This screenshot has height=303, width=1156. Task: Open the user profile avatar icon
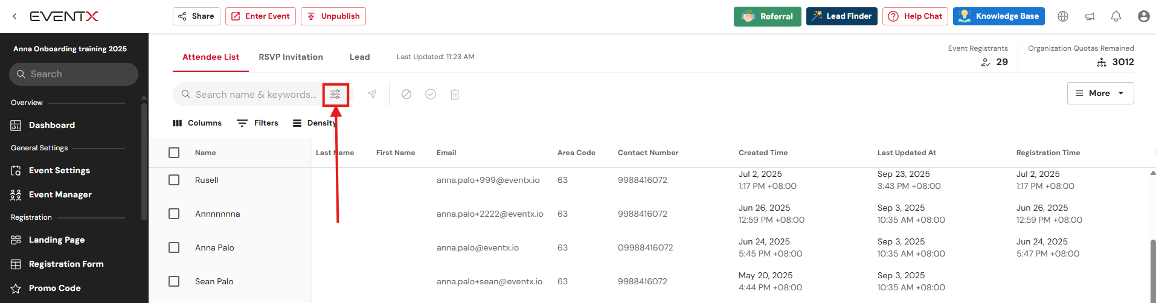coord(1143,16)
